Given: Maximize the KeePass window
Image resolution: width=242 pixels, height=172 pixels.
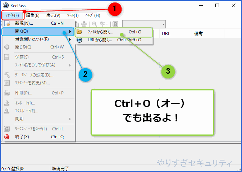Looking at the screenshot, I should 217,5.
